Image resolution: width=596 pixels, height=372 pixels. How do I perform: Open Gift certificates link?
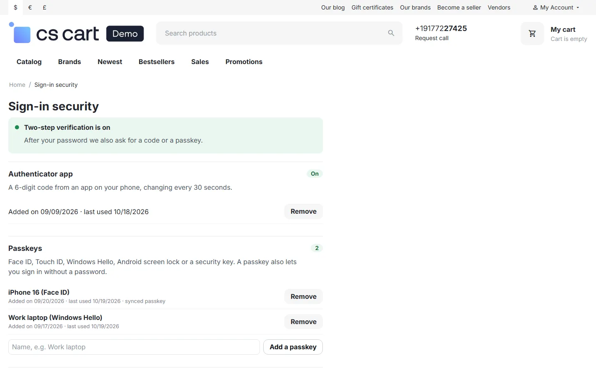click(x=372, y=7)
